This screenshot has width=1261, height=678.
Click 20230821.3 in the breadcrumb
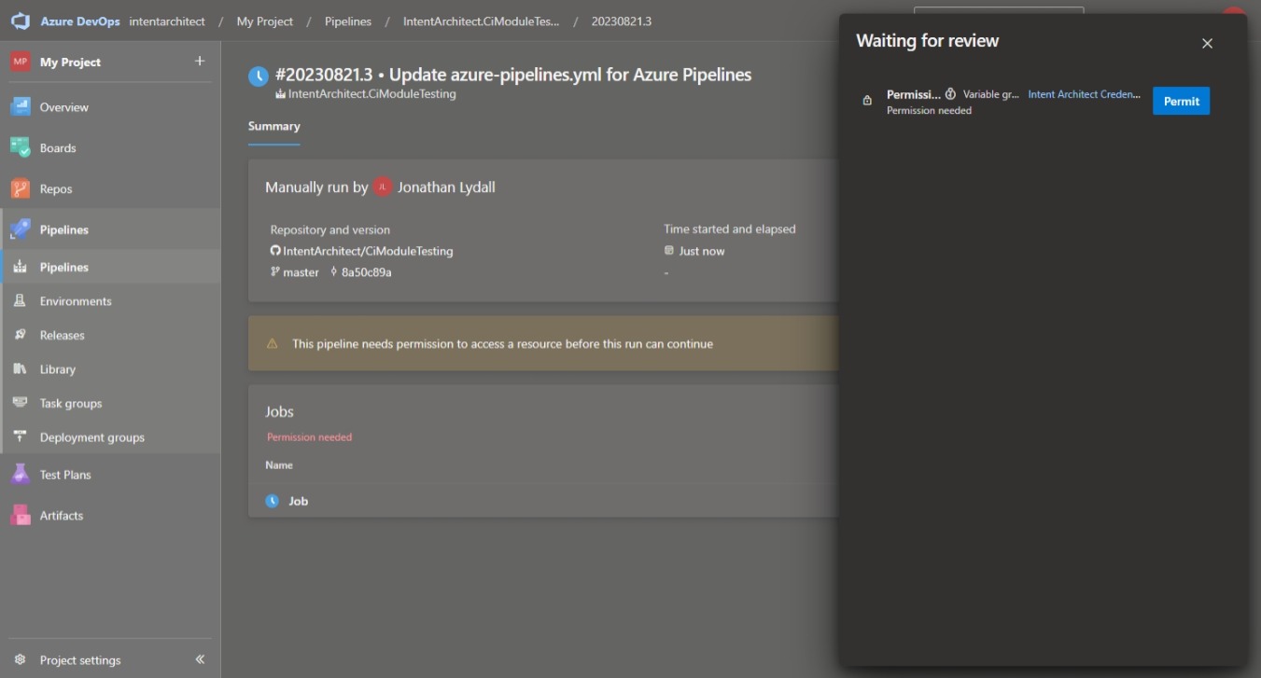(x=622, y=21)
